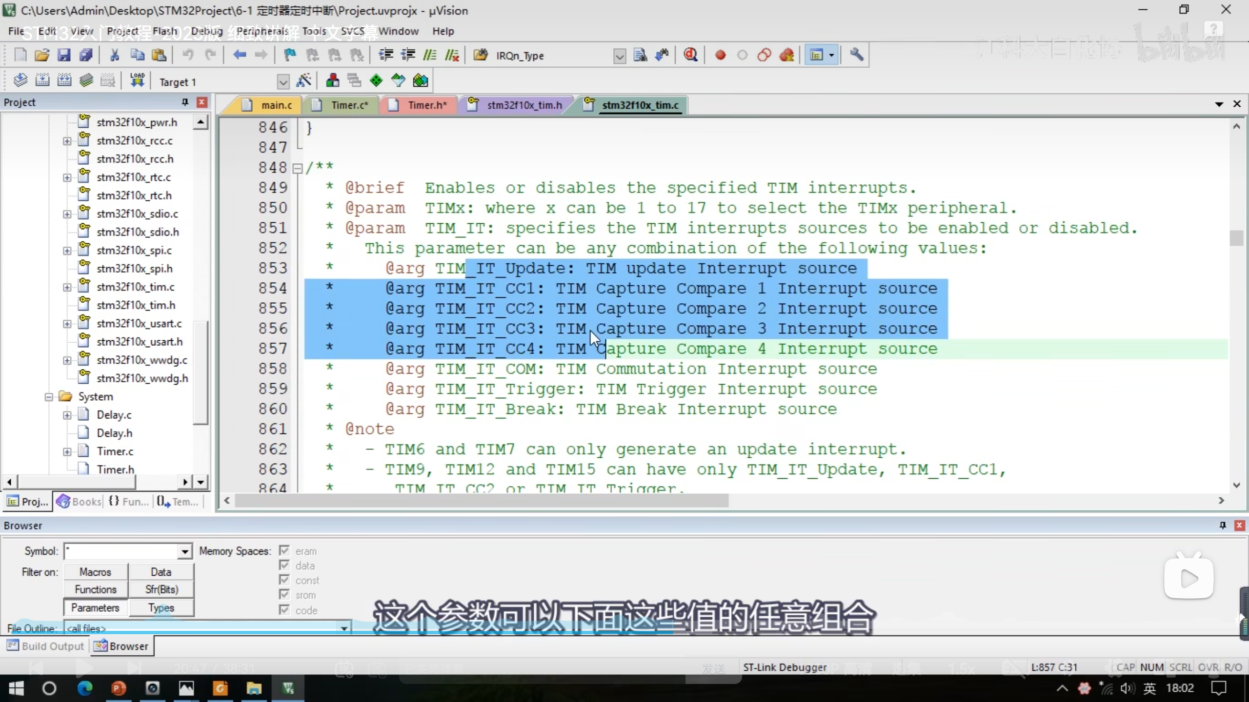The width and height of the screenshot is (1249, 702).
Task: Open Options for Target magic wand icon
Action: point(303,81)
